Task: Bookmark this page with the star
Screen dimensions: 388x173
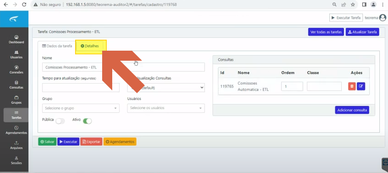Action: click(x=353, y=5)
